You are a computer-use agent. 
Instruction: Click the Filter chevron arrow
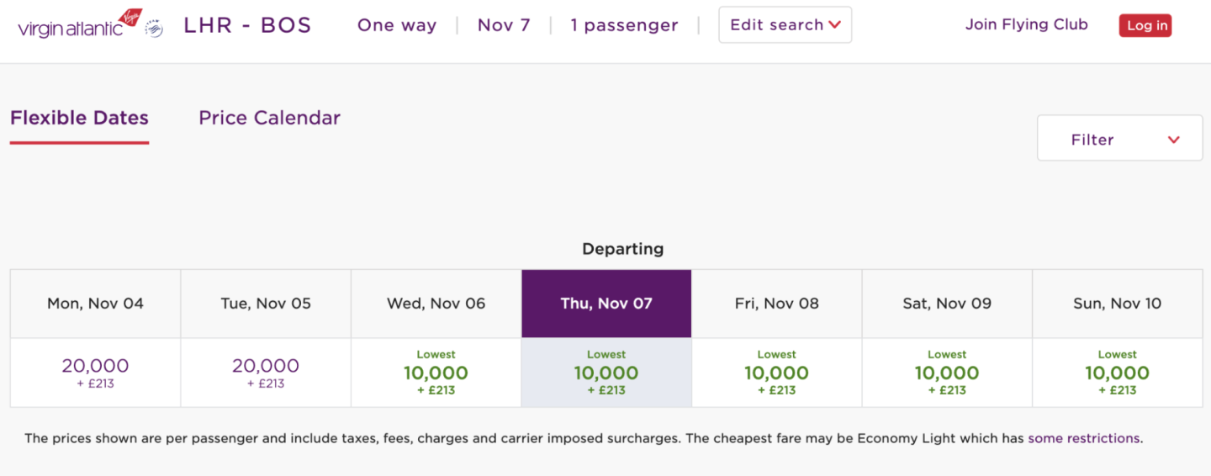coord(1174,140)
